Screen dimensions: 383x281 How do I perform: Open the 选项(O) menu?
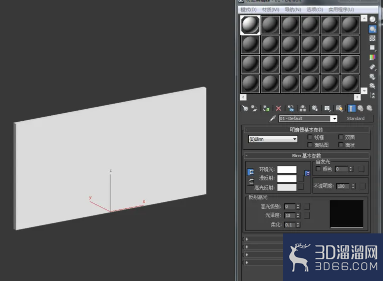pyautogui.click(x=314, y=10)
